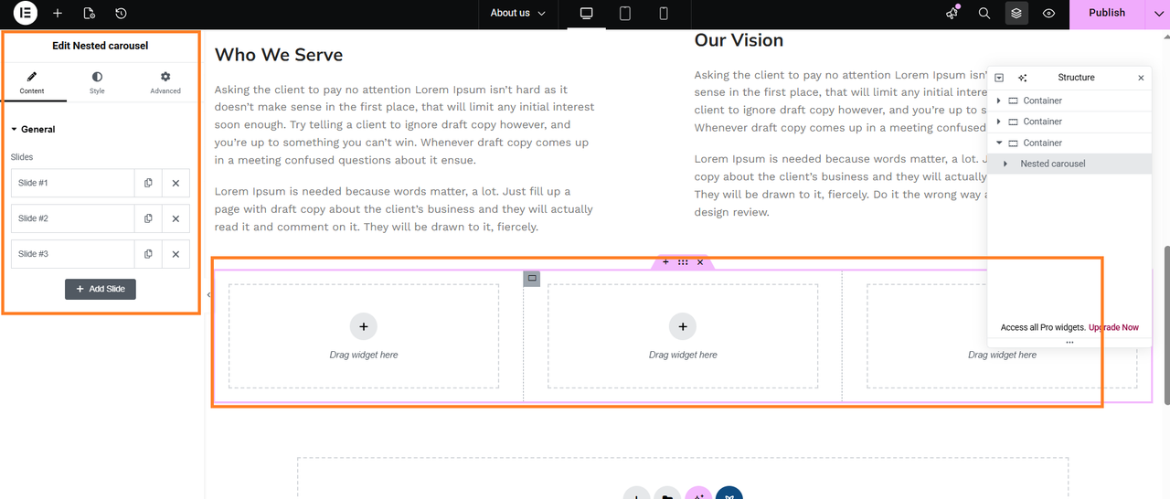Click the 'Edit Nested carousel' panel title
The image size is (1170, 499).
coord(101,46)
